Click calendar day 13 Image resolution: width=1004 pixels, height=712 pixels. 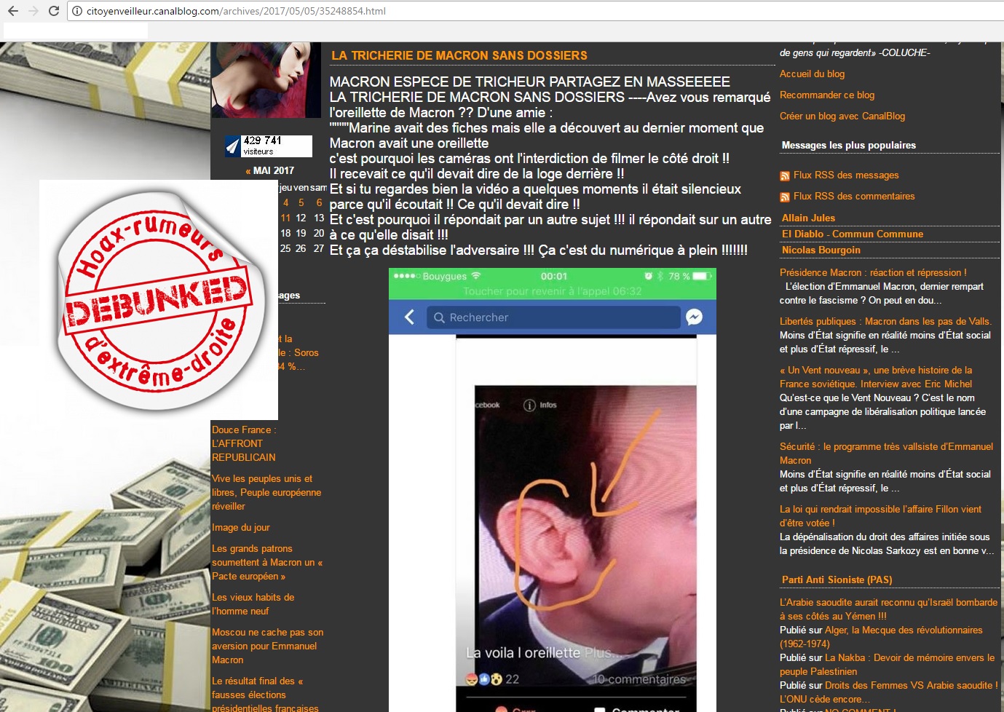tap(319, 218)
